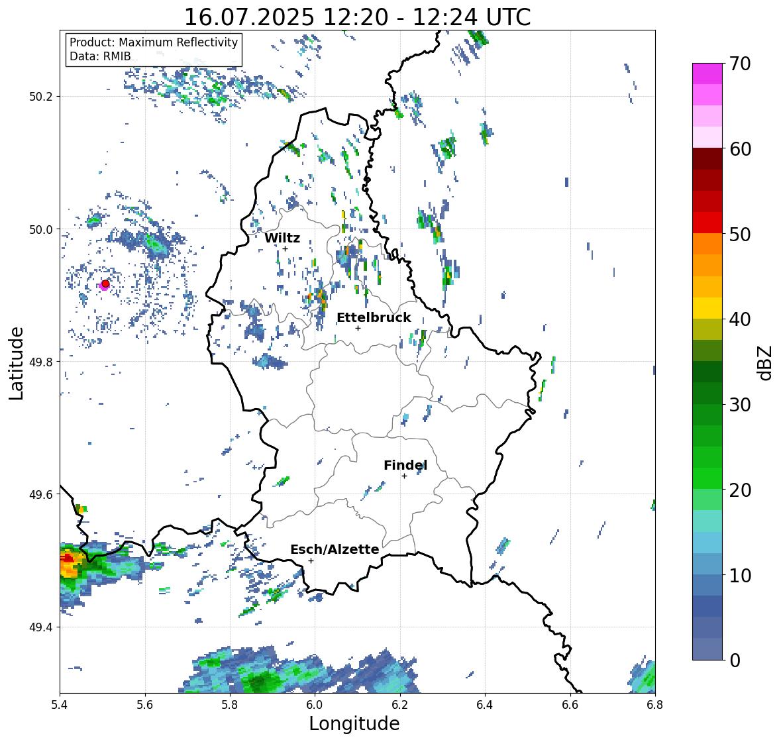Click the latitude tick label 50.0
This screenshot has height=740, width=781.
40,230
